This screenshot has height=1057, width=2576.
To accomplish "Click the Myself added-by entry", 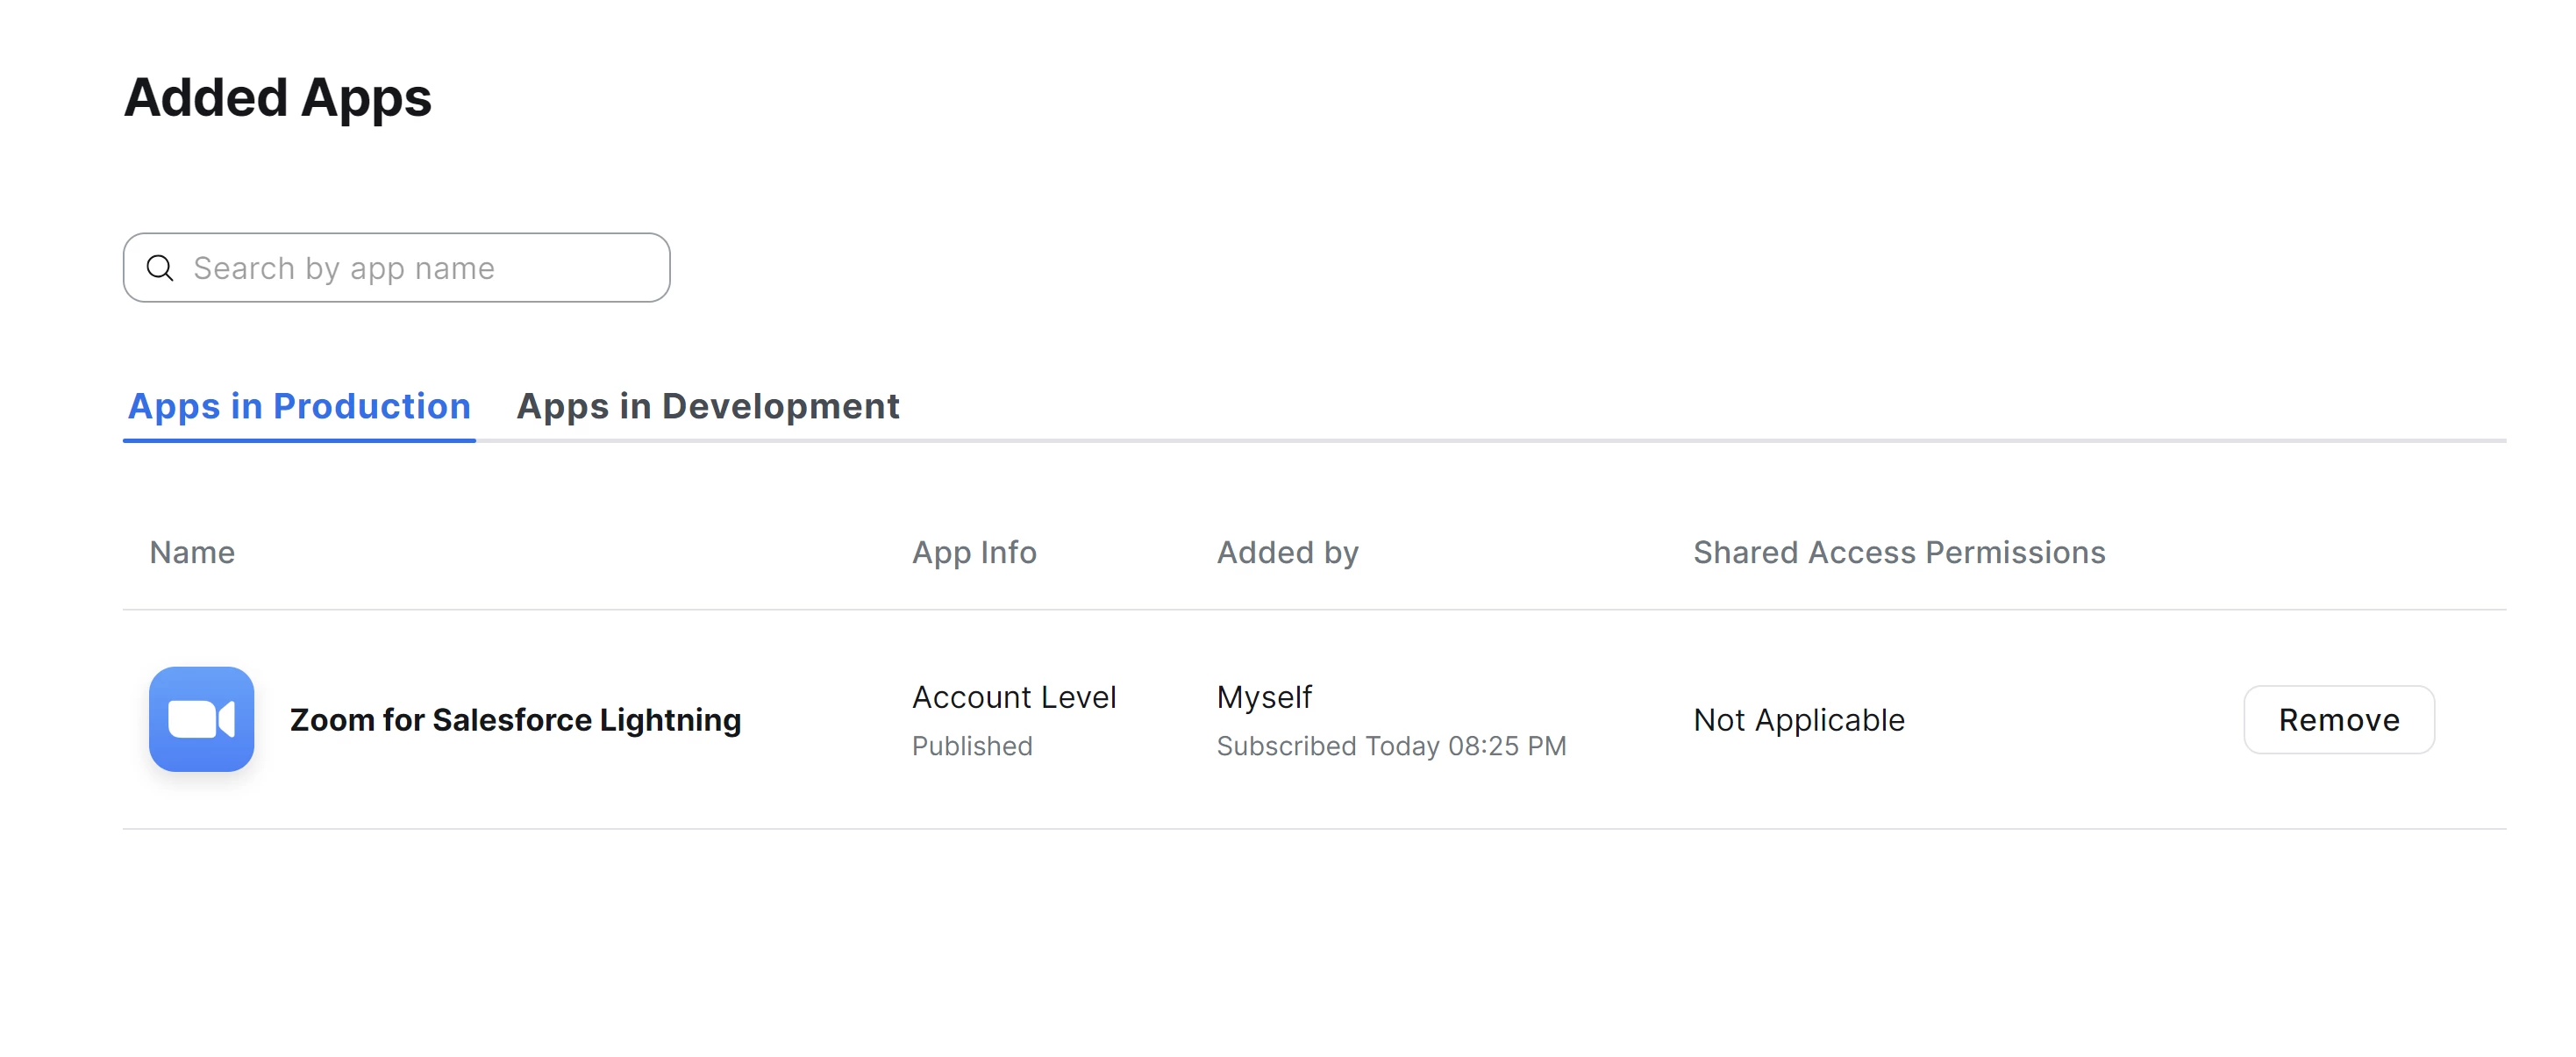I will pyautogui.click(x=1263, y=697).
